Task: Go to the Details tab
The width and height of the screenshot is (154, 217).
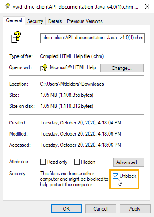Action: pyautogui.click(x=55, y=21)
